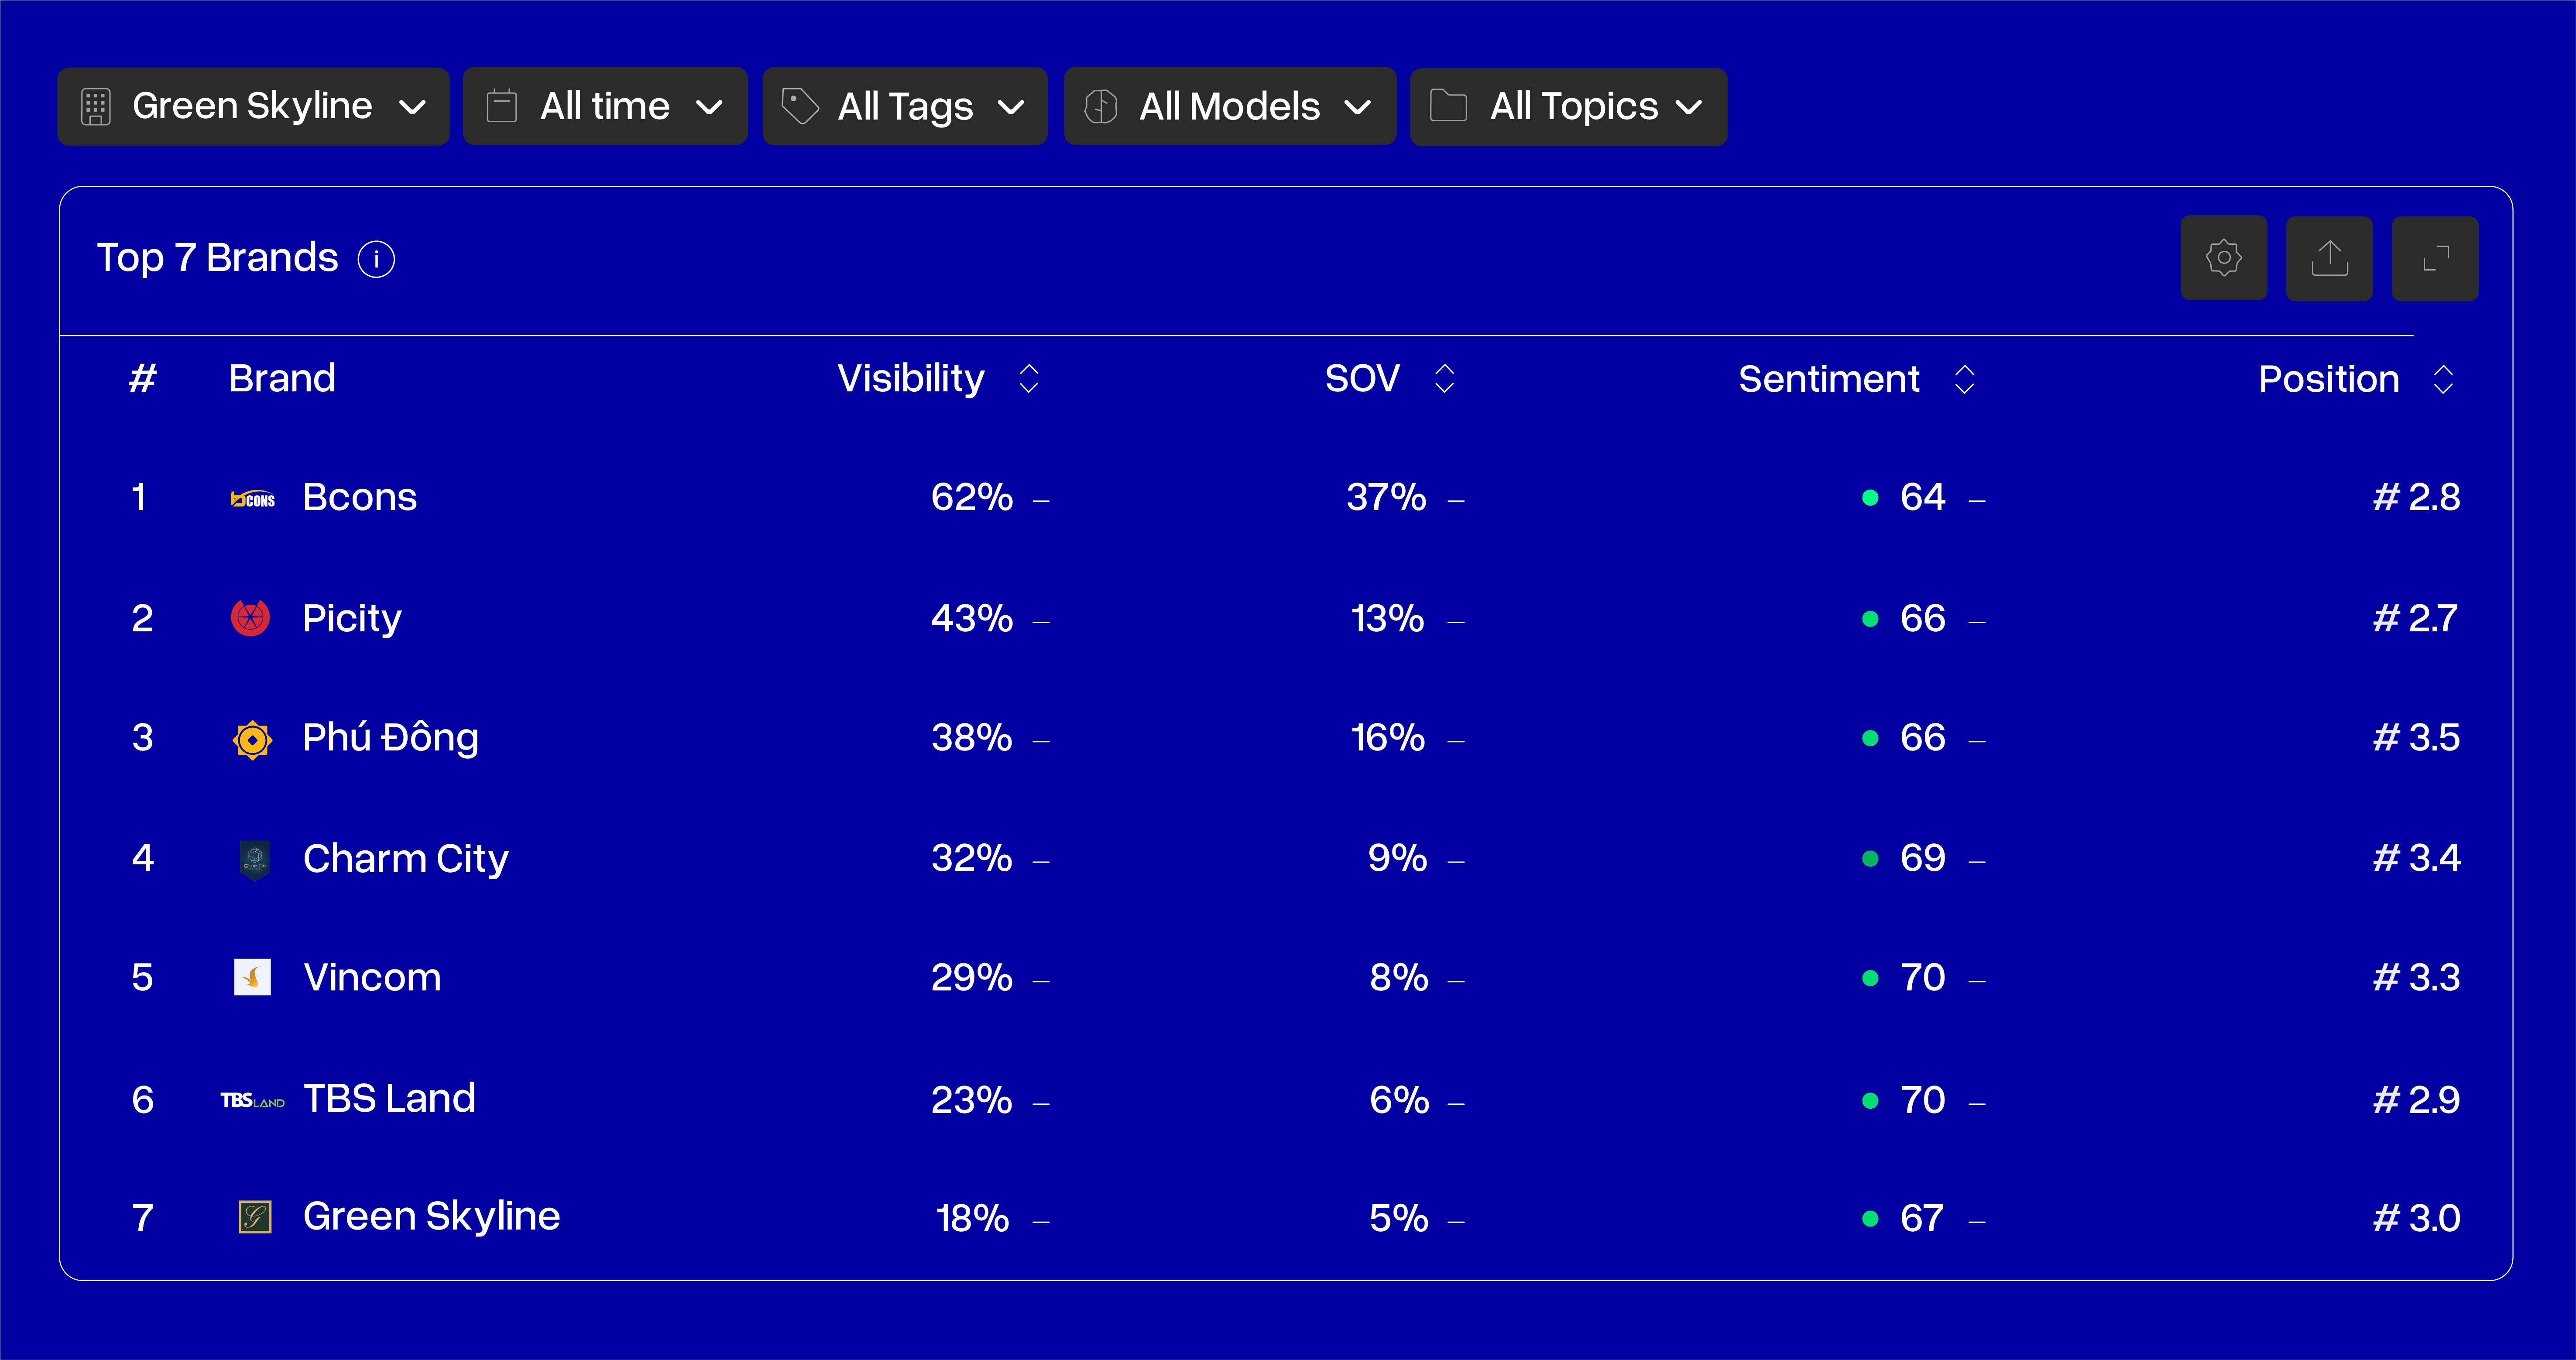Image resolution: width=2576 pixels, height=1360 pixels.
Task: Click the Phú Đông logo icon
Action: pos(252,740)
